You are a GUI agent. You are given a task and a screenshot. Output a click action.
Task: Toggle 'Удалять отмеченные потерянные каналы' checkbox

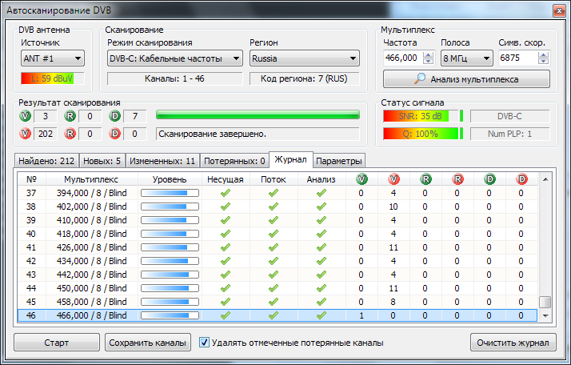[204, 343]
